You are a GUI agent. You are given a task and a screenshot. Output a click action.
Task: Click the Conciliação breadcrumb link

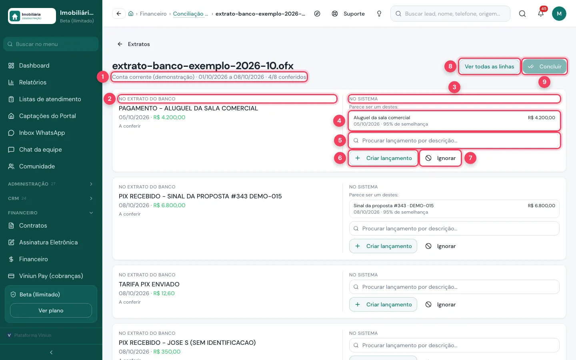[190, 14]
